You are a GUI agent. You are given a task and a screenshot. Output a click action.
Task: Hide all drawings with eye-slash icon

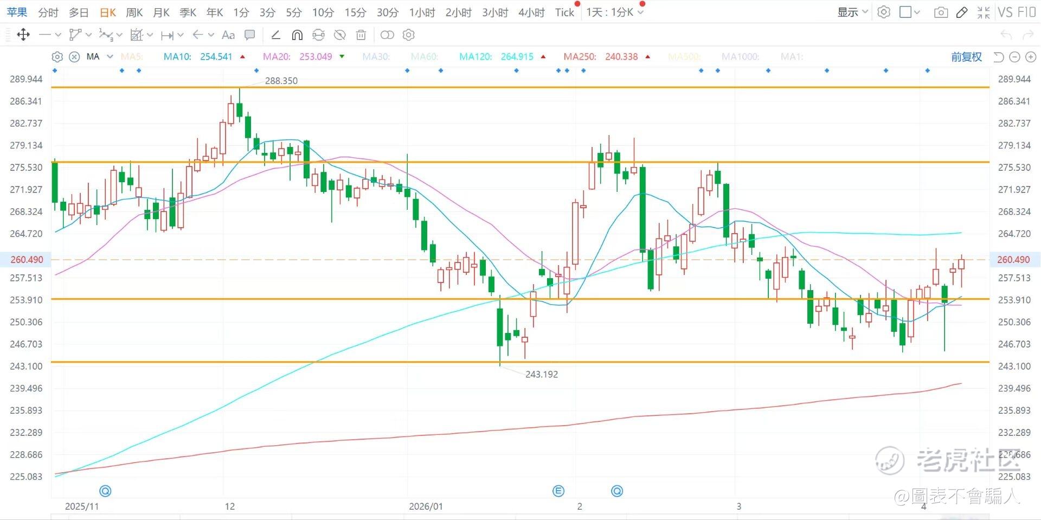(340, 35)
